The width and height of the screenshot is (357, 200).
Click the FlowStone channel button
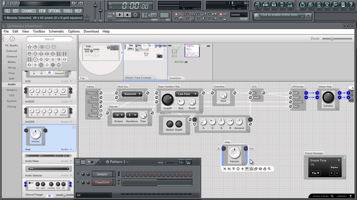[x=102, y=182]
